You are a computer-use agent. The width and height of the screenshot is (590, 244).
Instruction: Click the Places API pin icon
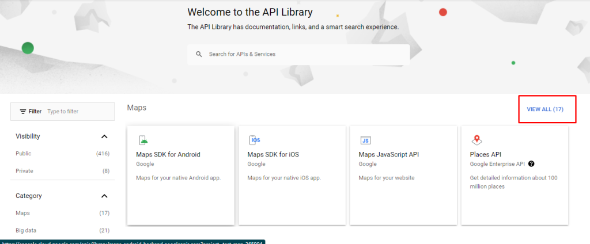476,140
